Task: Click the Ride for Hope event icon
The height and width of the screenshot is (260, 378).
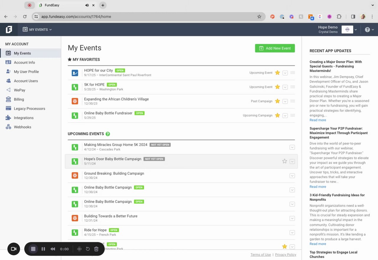Action: pyautogui.click(x=75, y=233)
